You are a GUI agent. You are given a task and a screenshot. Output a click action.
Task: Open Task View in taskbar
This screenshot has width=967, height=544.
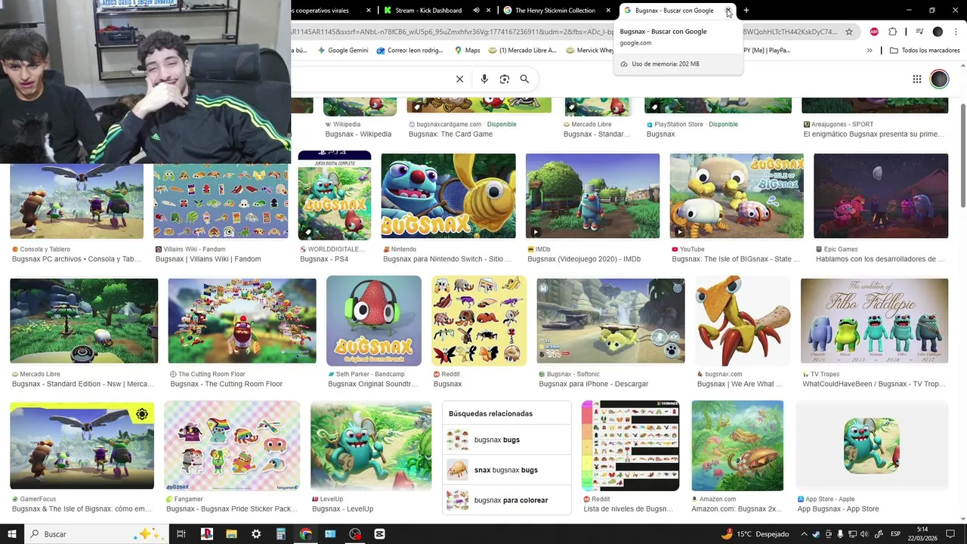(181, 534)
